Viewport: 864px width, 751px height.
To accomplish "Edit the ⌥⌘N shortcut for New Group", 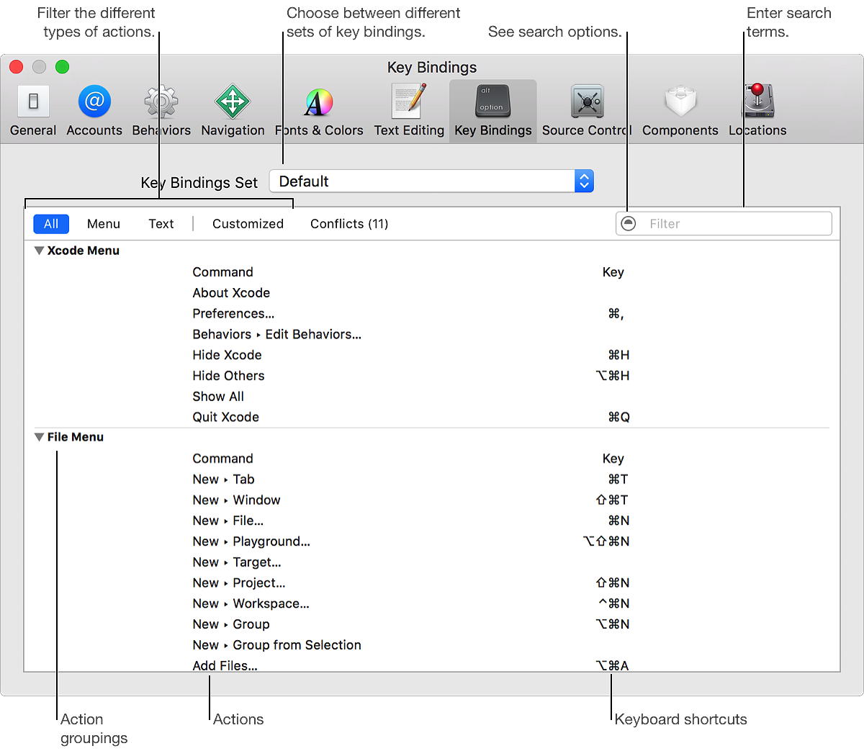I will pos(613,624).
